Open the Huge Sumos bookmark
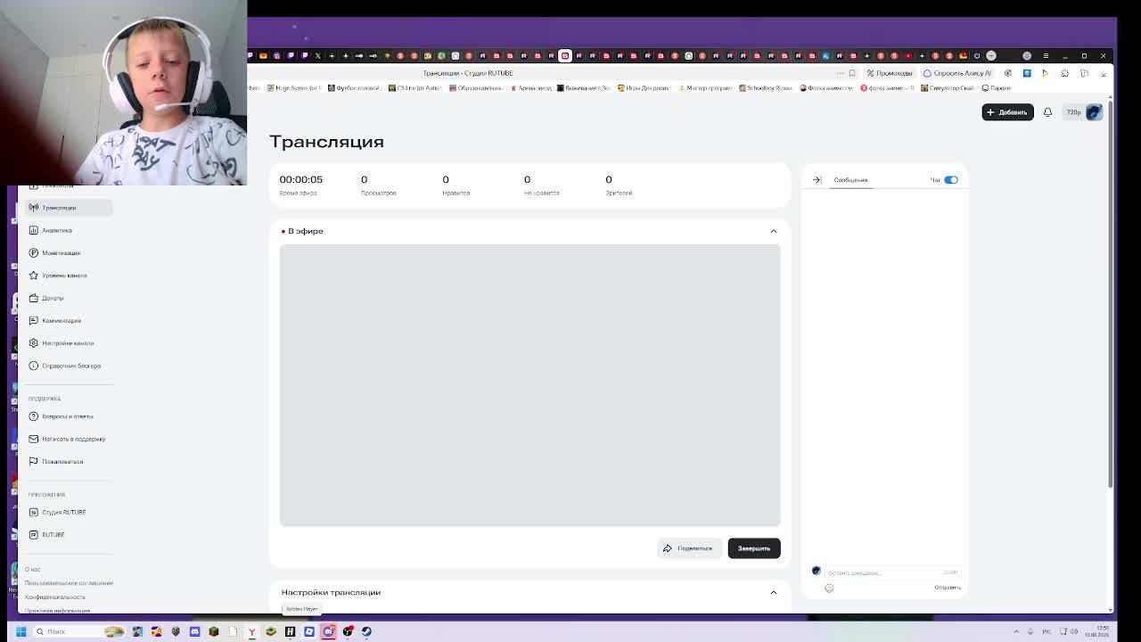 click(293, 88)
